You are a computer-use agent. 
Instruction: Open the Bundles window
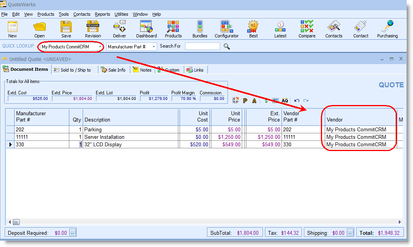(200, 29)
